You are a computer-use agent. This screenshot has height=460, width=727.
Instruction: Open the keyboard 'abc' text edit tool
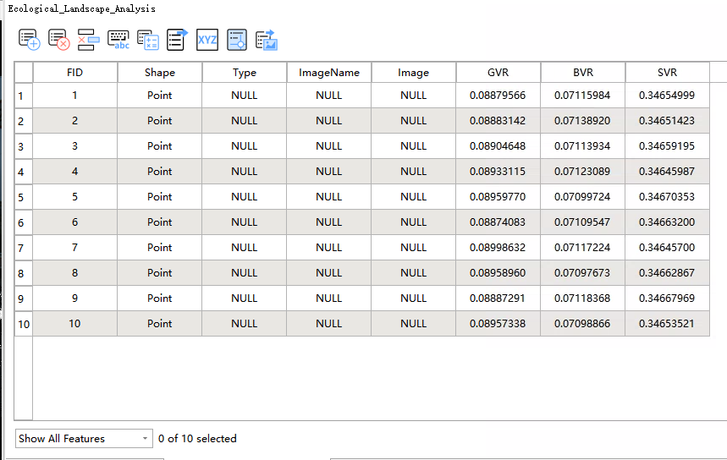tap(118, 40)
